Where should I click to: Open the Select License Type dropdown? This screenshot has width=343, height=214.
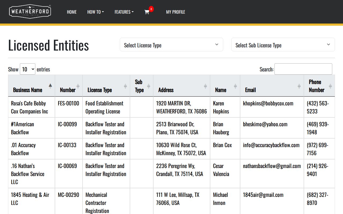[x=171, y=45]
